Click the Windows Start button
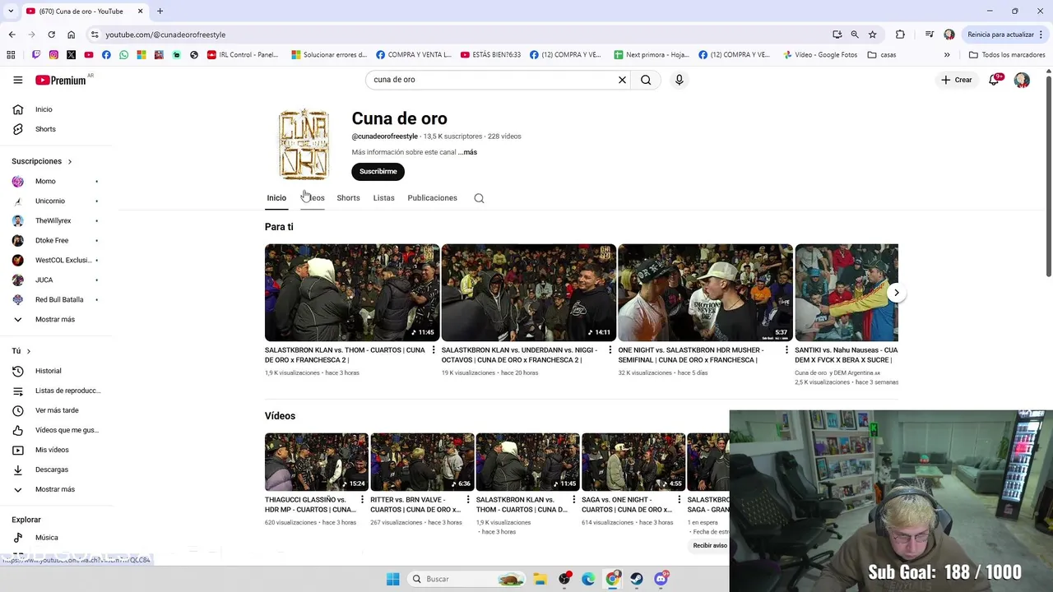The height and width of the screenshot is (592, 1053). (392, 579)
